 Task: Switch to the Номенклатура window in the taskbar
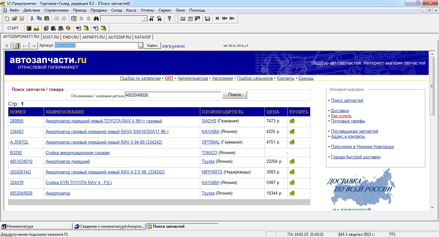(36, 226)
